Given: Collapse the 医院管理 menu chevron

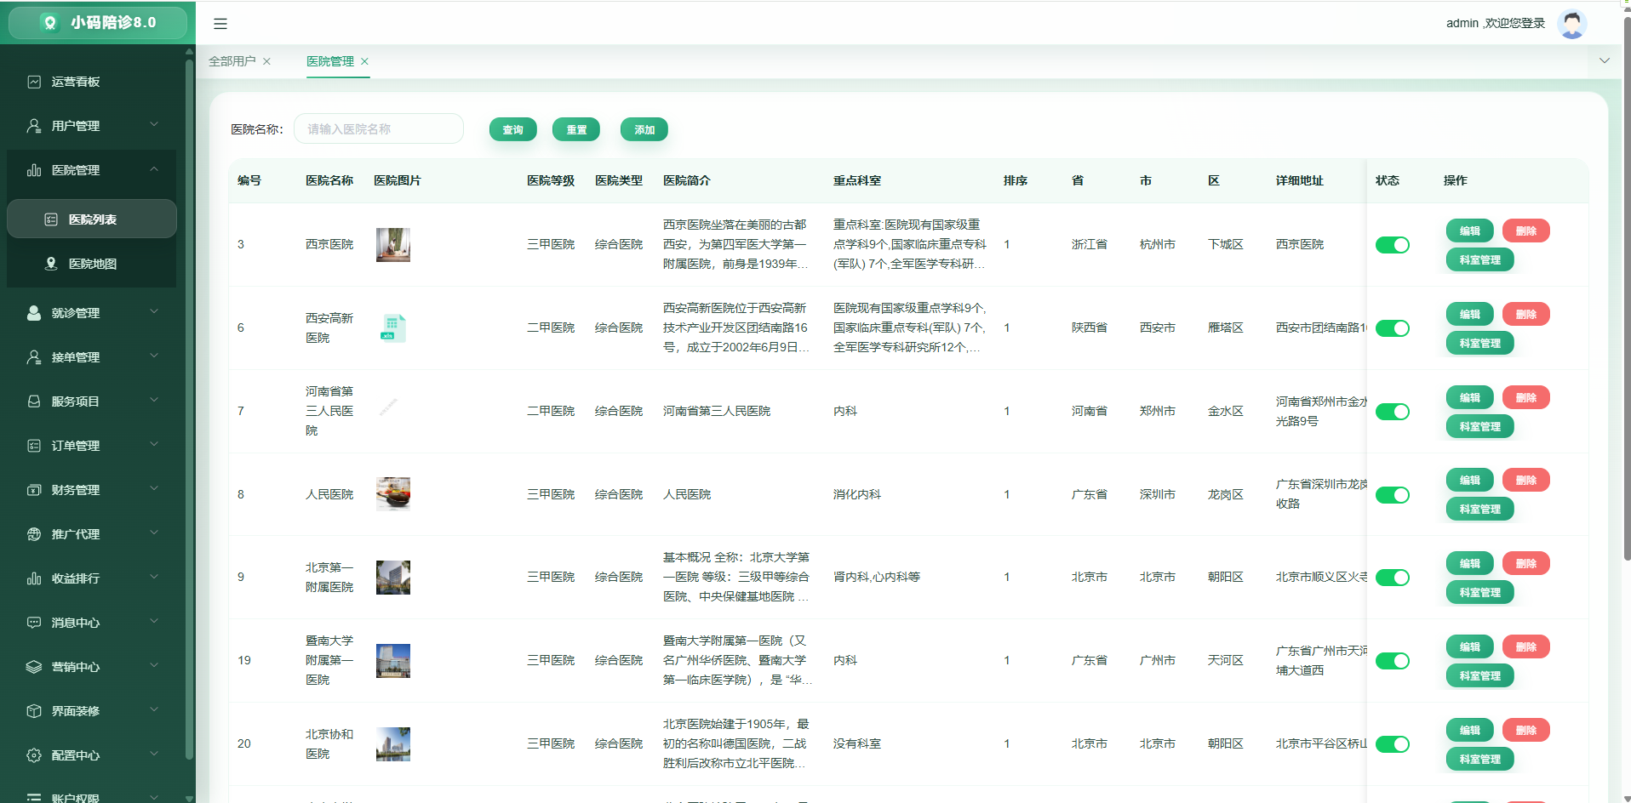Looking at the screenshot, I should [154, 169].
